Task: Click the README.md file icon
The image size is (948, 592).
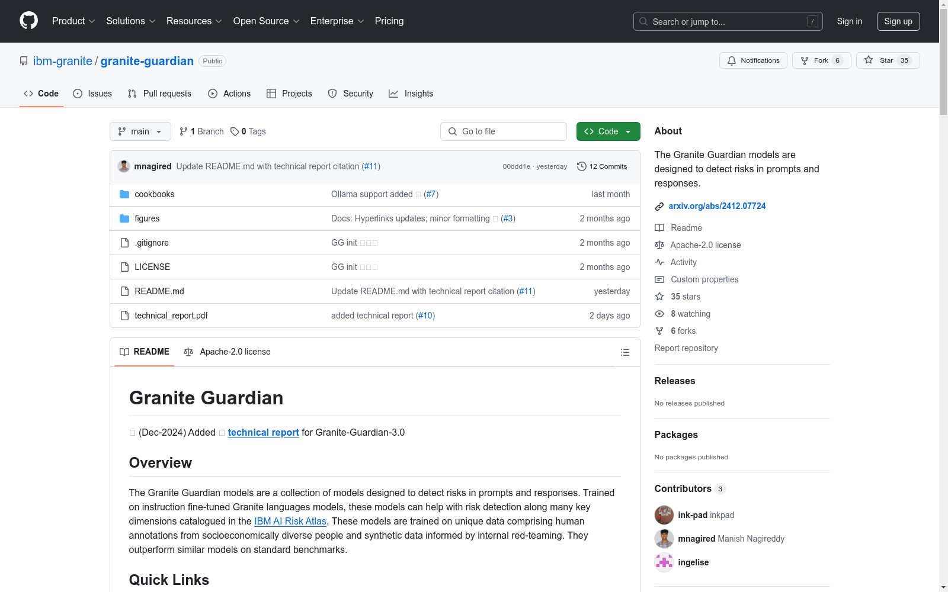Action: coord(124,291)
